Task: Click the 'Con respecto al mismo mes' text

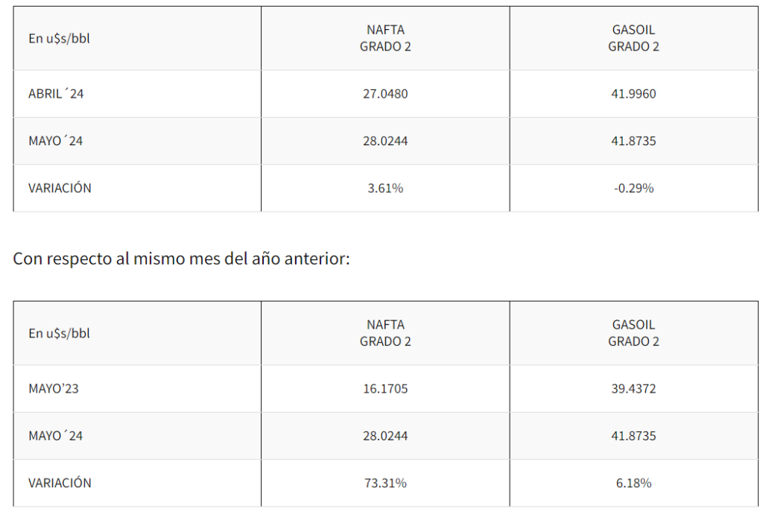Action: (x=181, y=259)
